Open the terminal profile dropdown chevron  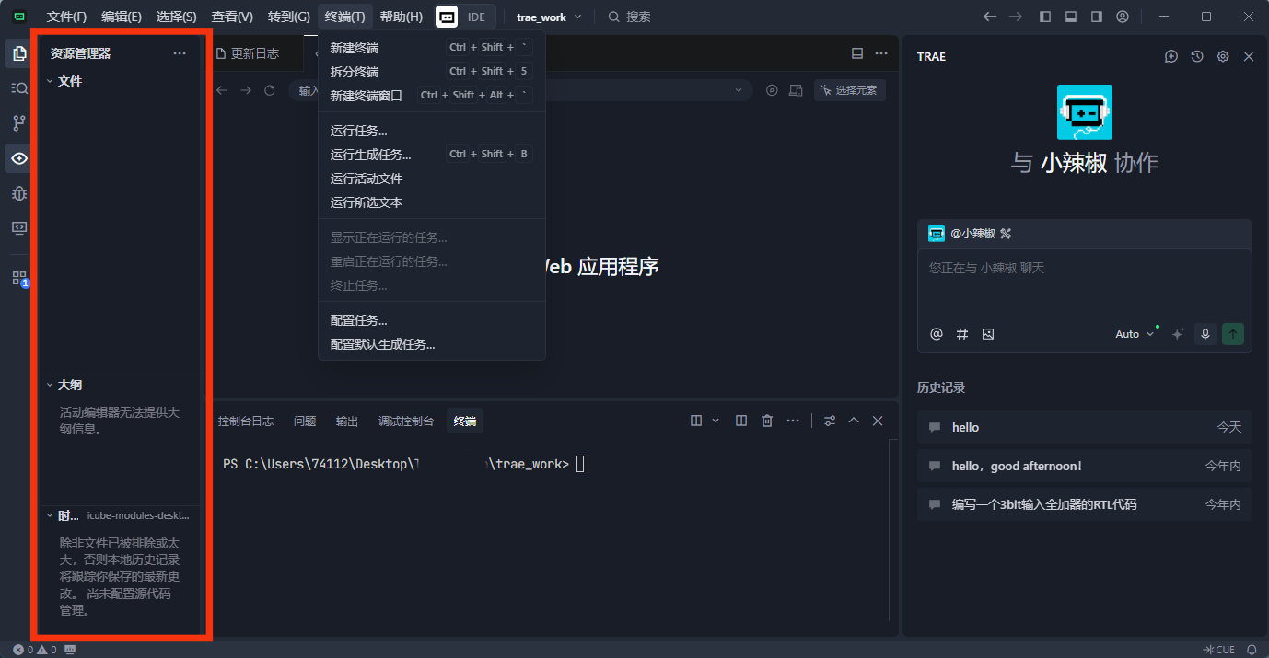click(x=716, y=421)
